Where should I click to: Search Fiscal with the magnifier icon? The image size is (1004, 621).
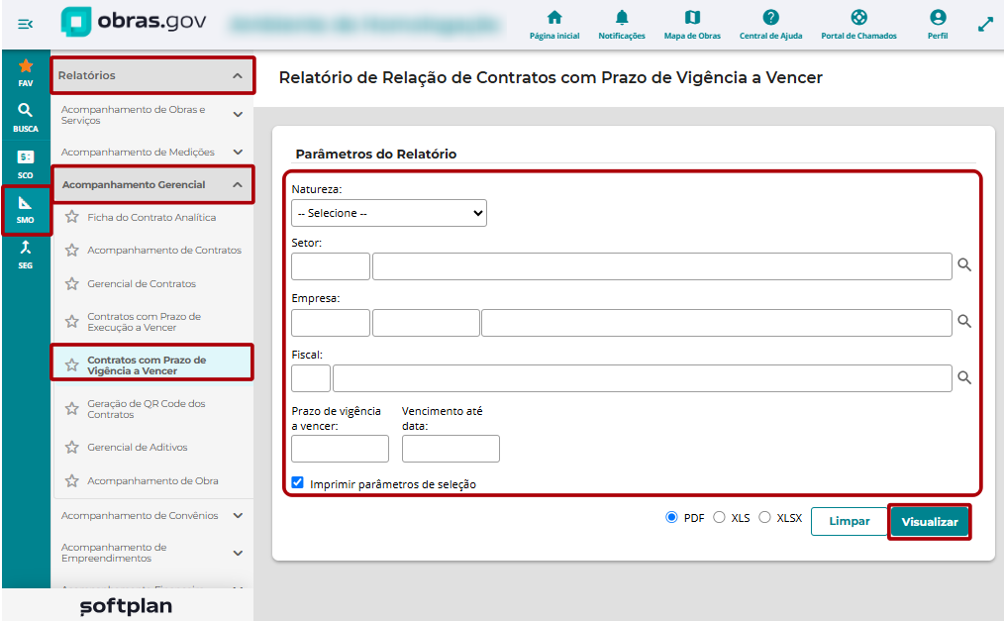tap(964, 377)
